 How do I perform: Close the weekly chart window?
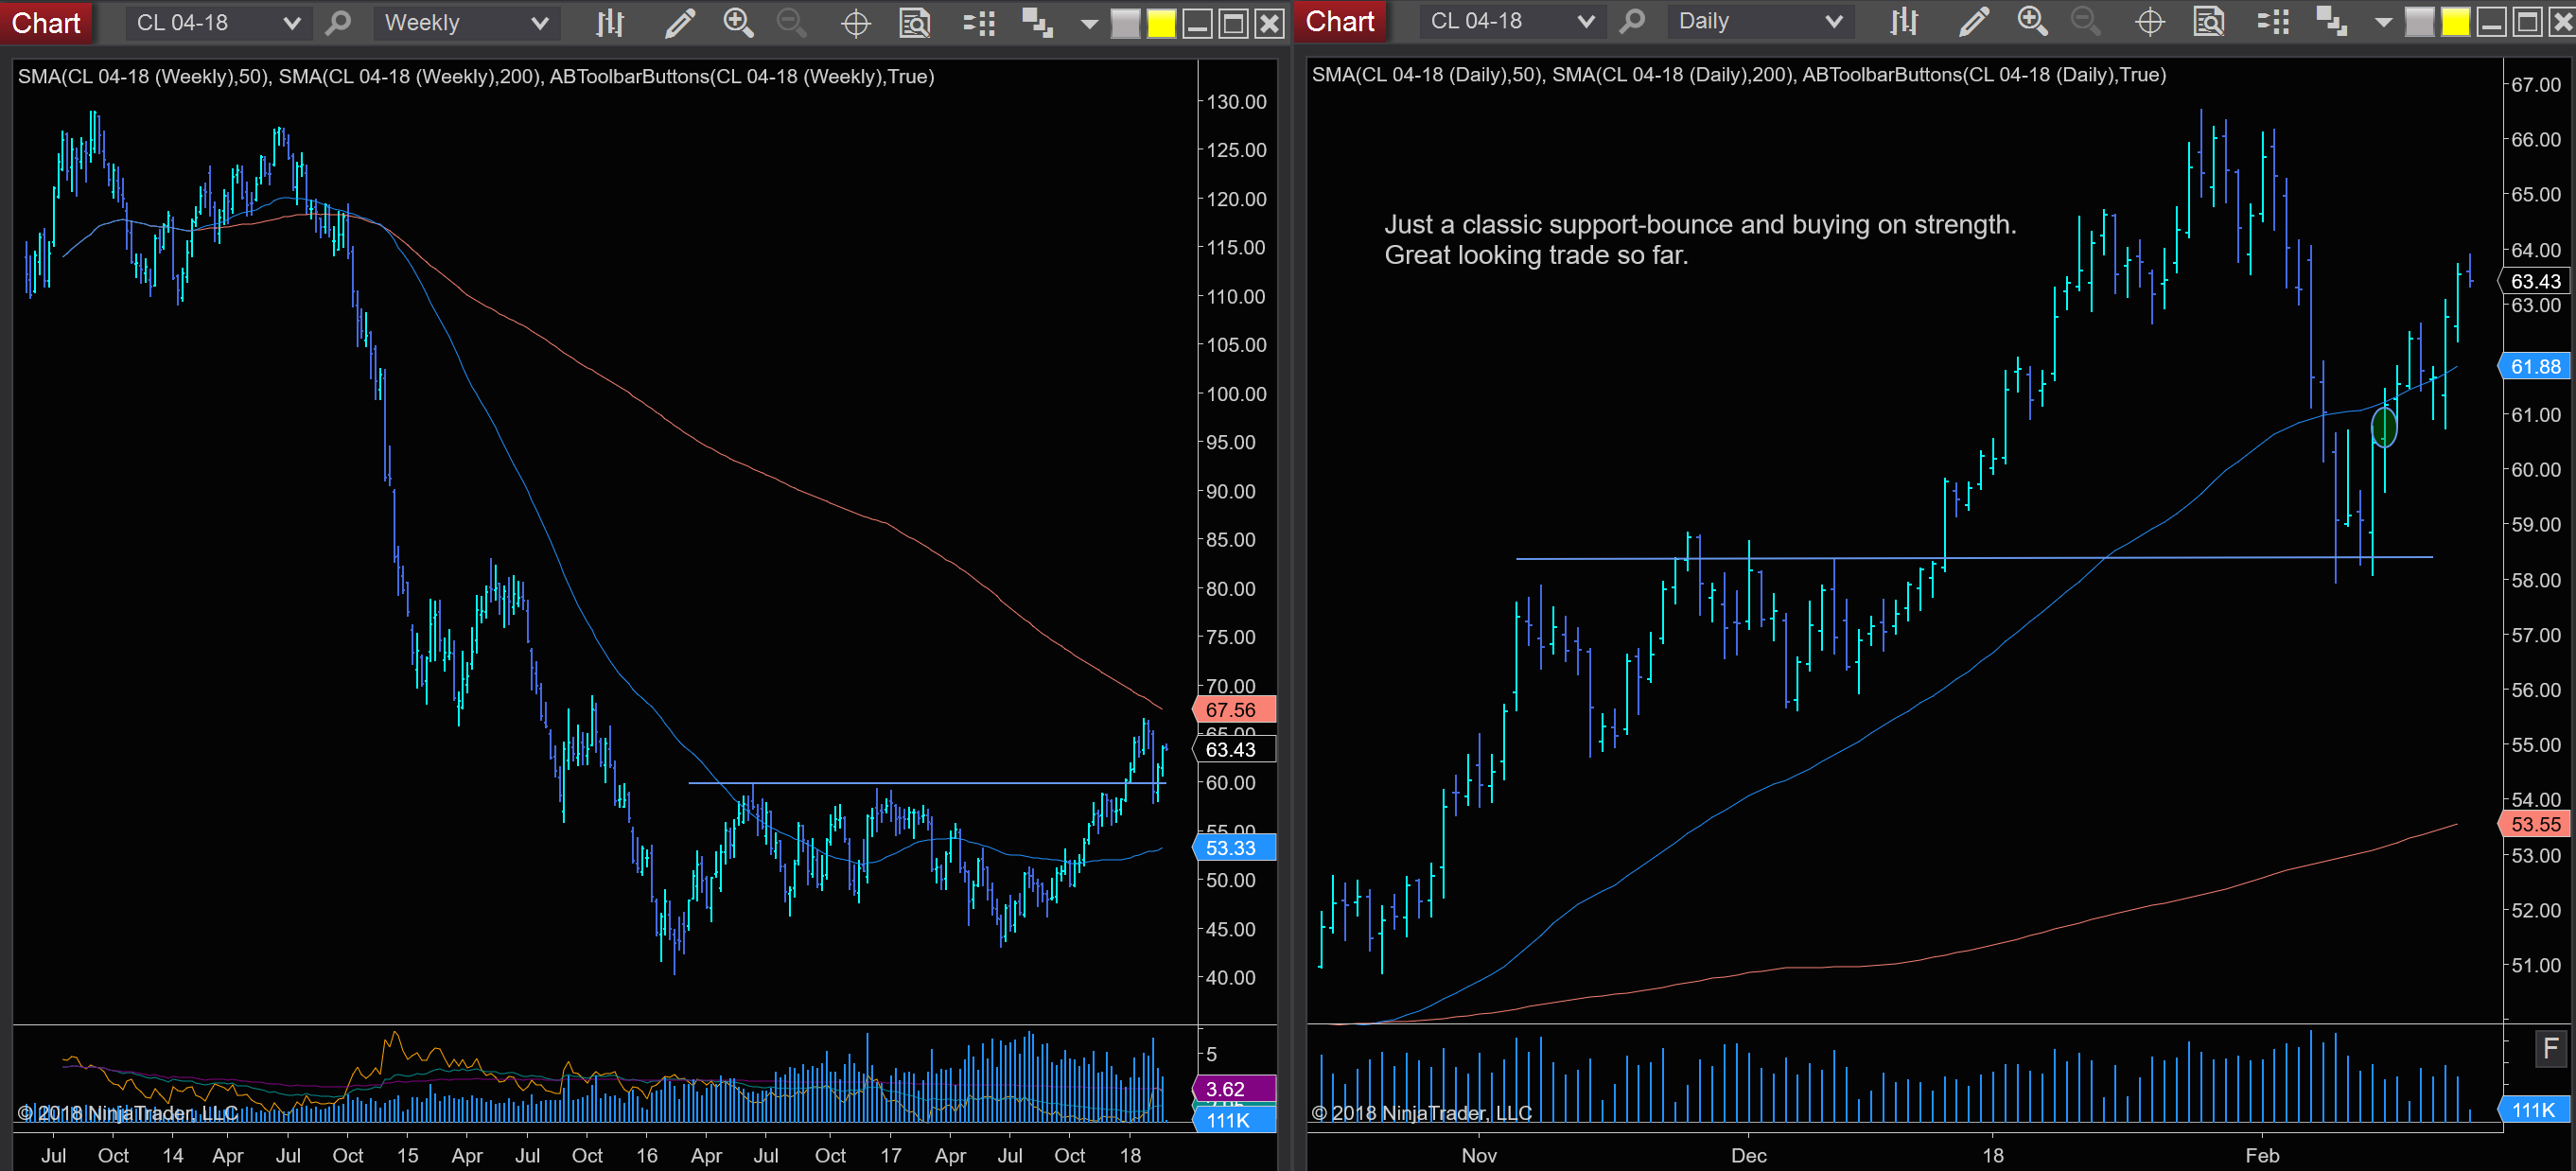(1269, 24)
